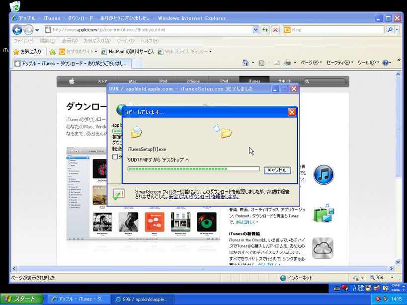Expand the address bar history dropdown
407x305 pixels.
coord(255,30)
